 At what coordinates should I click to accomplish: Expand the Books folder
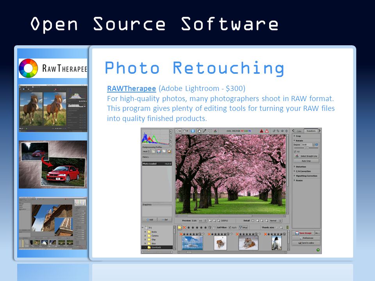[x=145, y=232]
